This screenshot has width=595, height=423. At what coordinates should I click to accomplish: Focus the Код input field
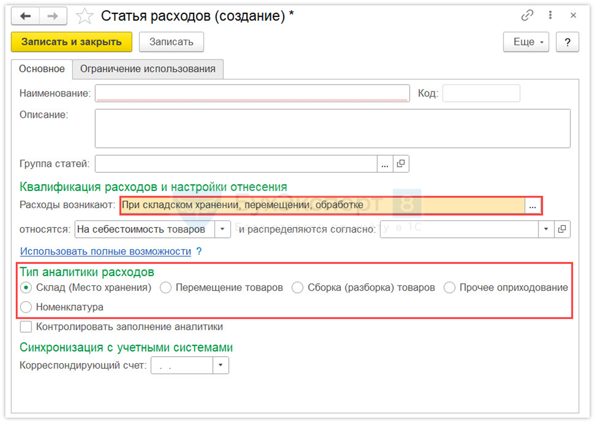481,93
